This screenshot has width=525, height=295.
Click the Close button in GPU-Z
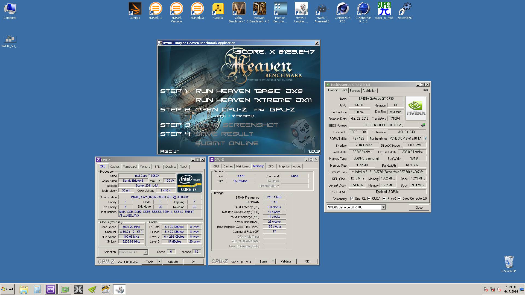pyautogui.click(x=419, y=208)
